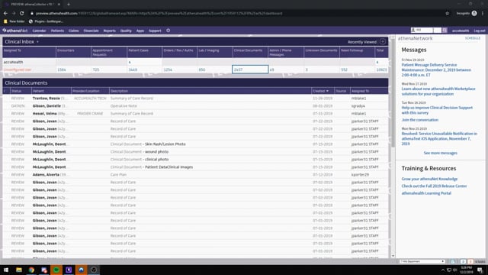
Task: Click Join the conversation link
Action: [x=419, y=120]
